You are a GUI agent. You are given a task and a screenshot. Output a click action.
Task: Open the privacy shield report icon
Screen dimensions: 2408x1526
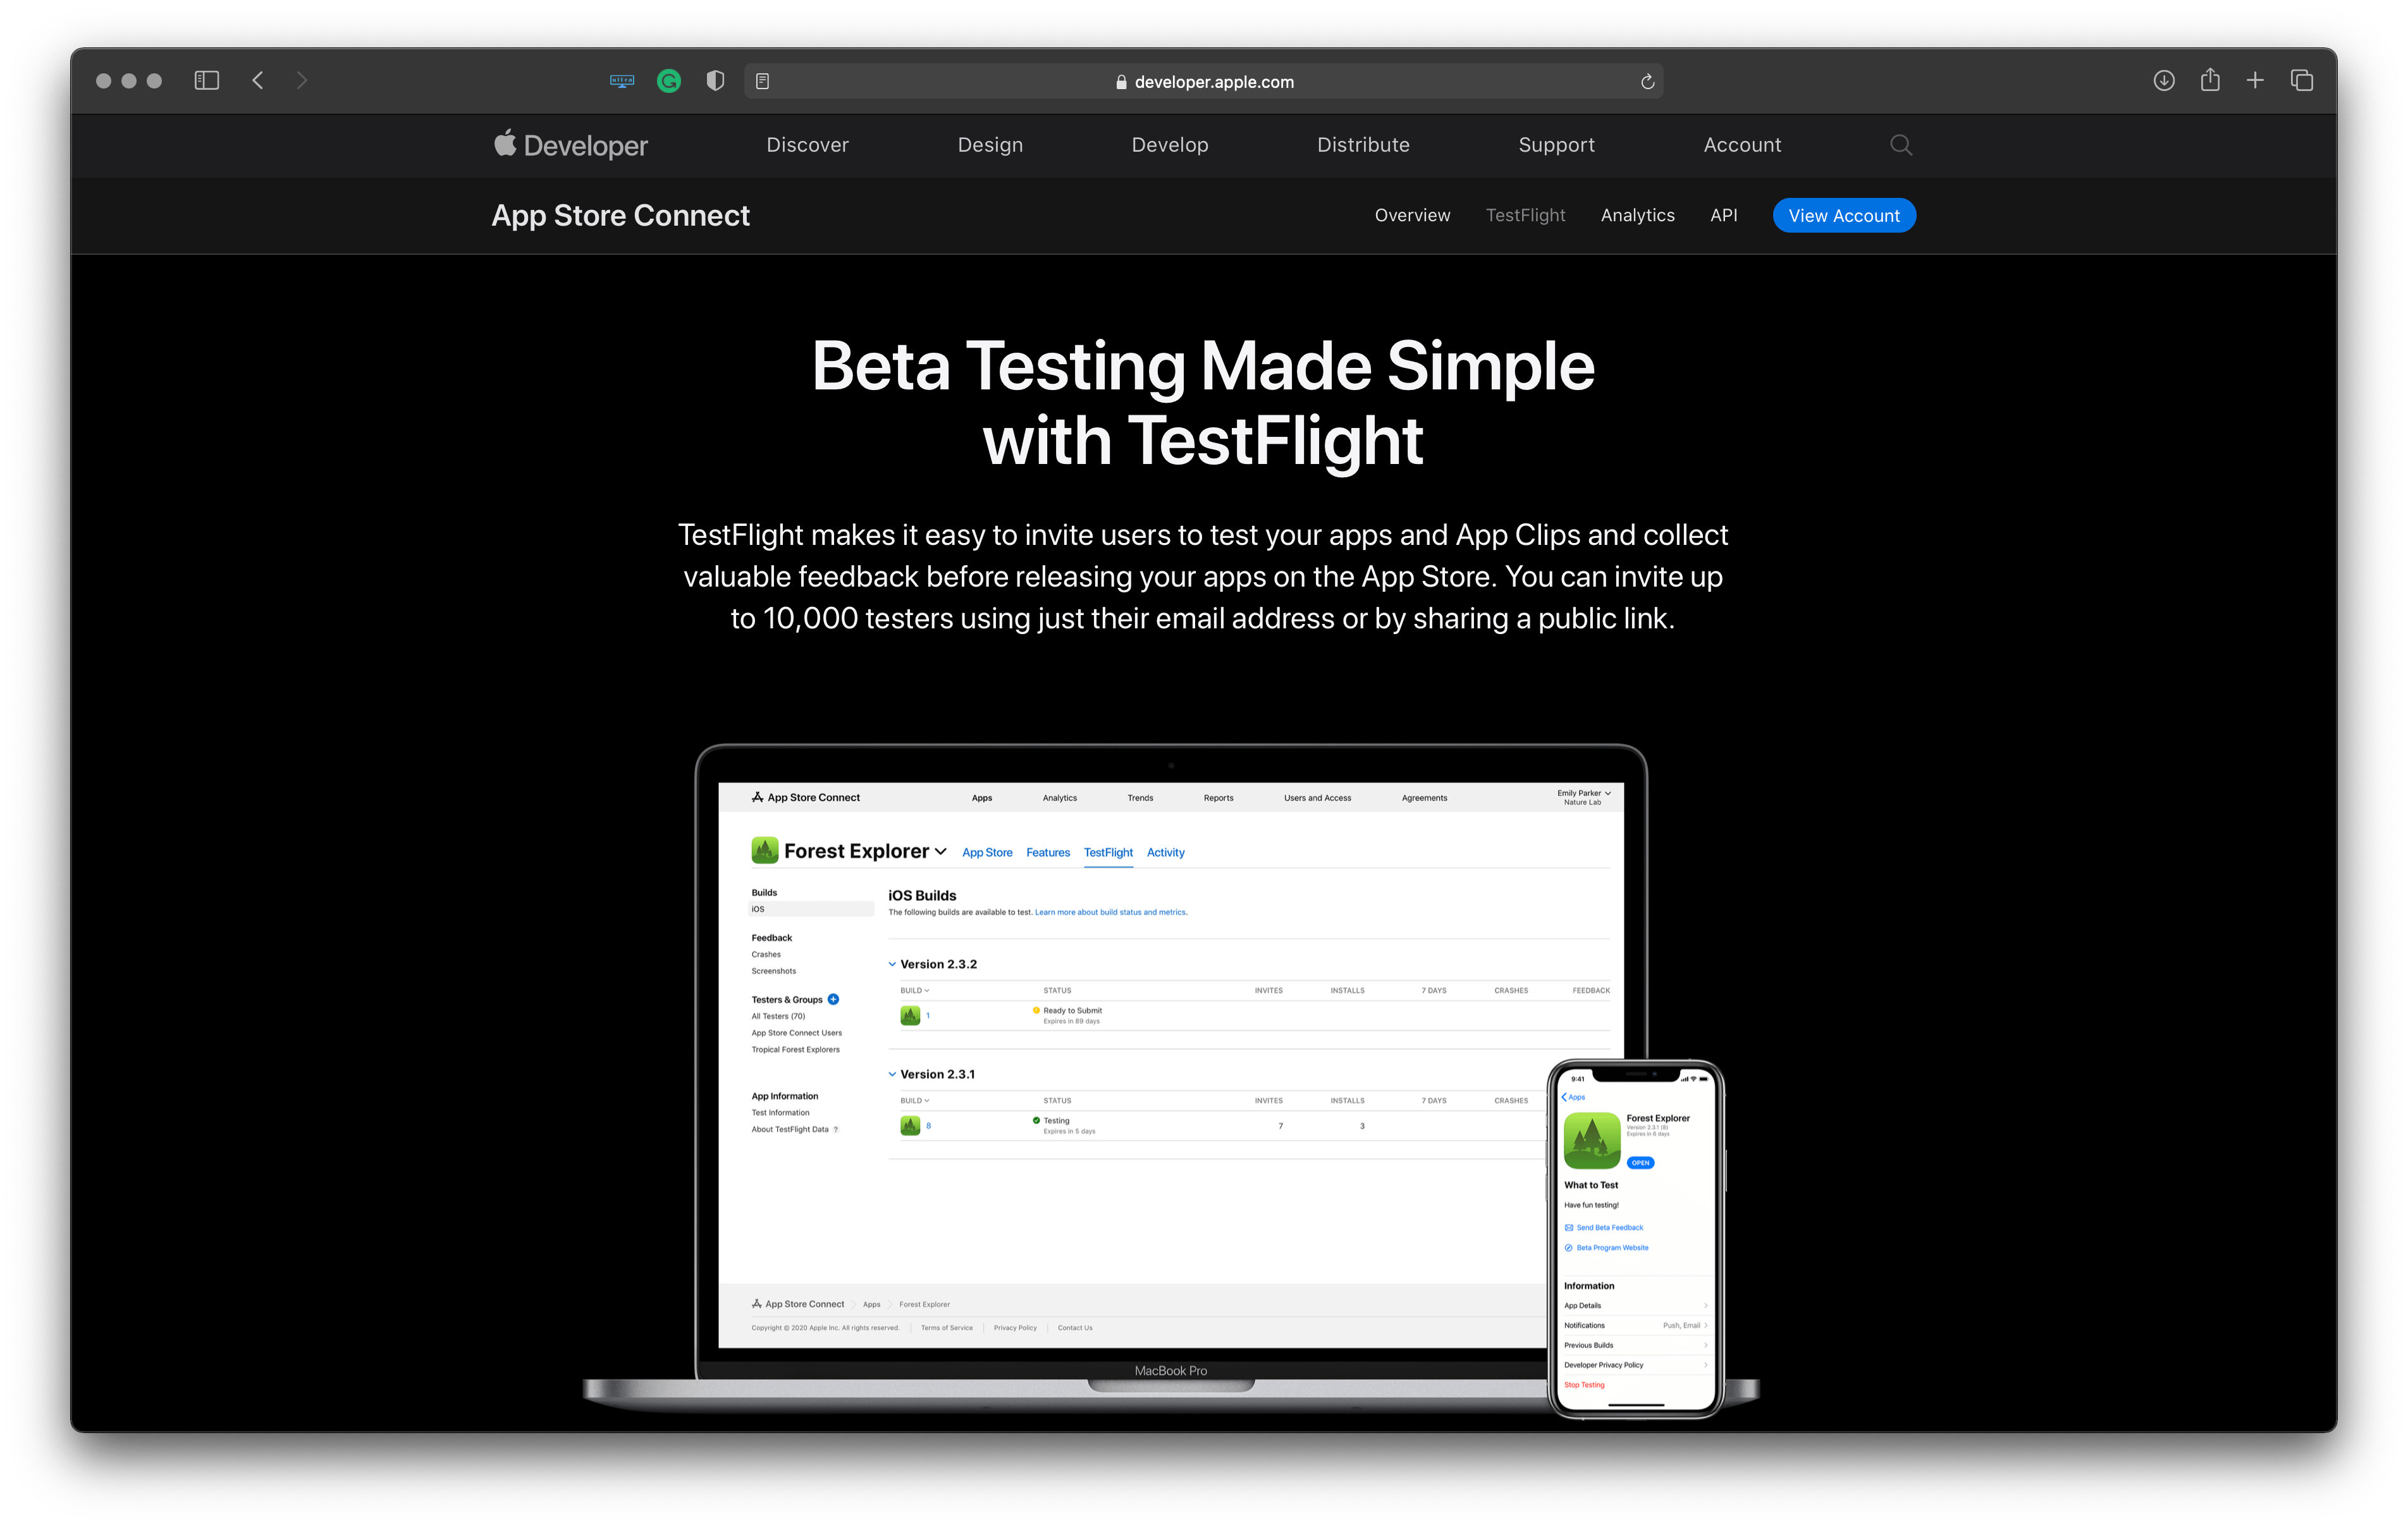pos(715,81)
